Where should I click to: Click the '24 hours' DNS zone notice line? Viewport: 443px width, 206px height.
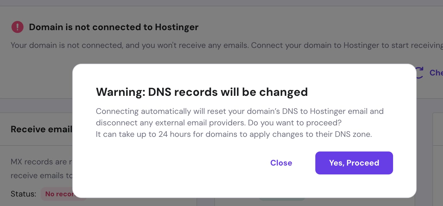click(x=234, y=134)
